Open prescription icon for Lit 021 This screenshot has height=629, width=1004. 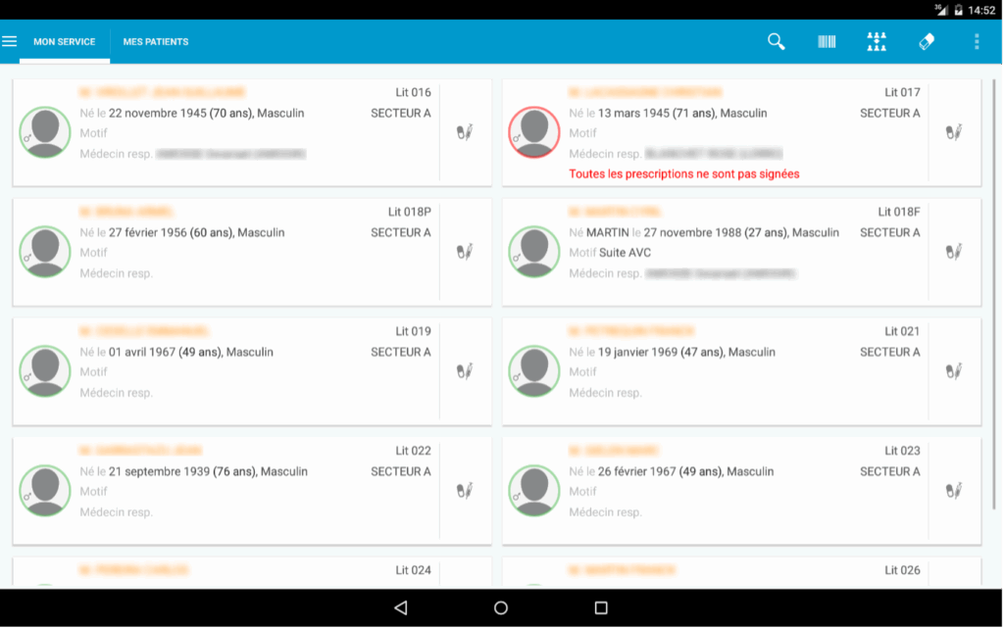click(x=954, y=371)
